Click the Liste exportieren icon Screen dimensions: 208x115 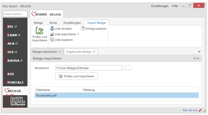click(52, 34)
